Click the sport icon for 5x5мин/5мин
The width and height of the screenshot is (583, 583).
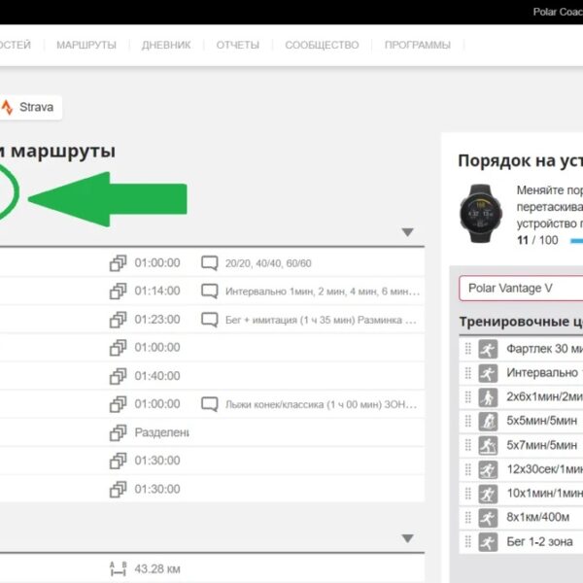click(488, 421)
